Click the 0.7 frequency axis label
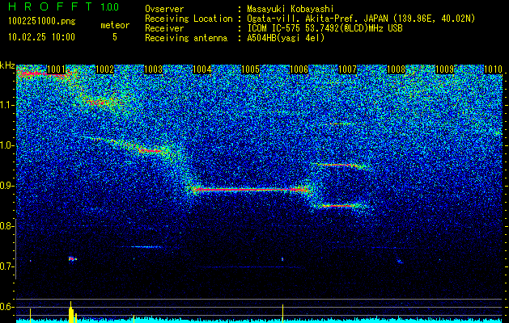Screen dimensions: 509x323 [x=7, y=266]
